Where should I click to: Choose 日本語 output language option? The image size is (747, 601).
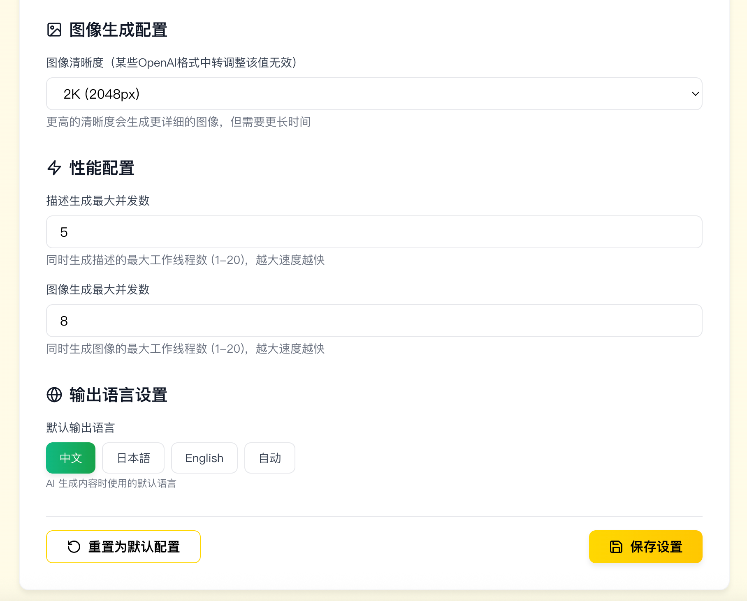(133, 458)
